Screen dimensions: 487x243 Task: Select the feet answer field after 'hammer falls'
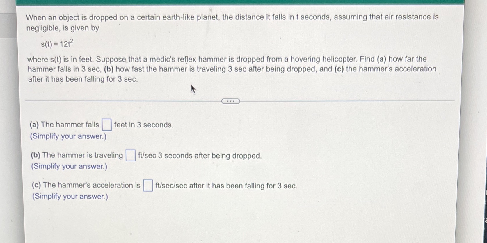(x=106, y=125)
